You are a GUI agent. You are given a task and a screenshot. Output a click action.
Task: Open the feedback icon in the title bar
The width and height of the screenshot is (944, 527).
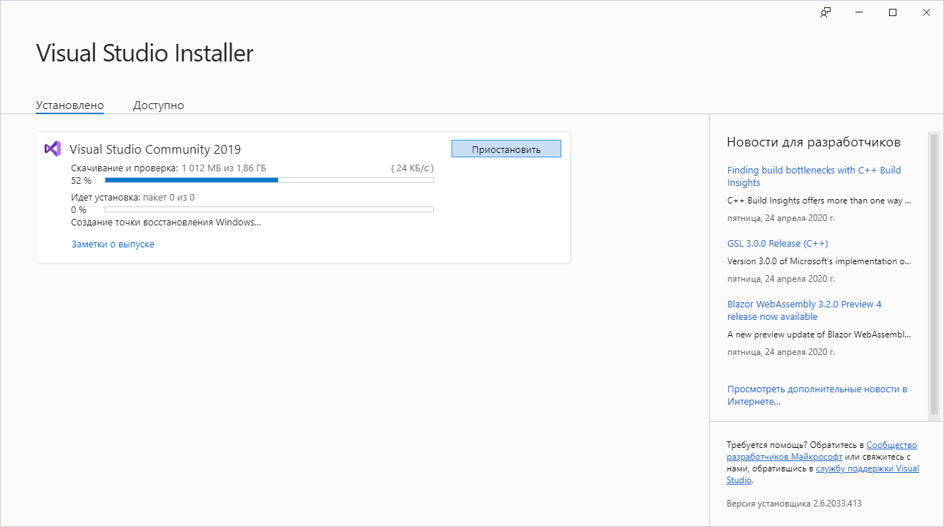coord(825,12)
